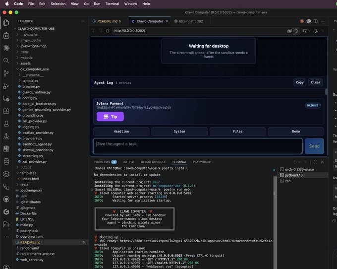Click the Send button

point(314,146)
